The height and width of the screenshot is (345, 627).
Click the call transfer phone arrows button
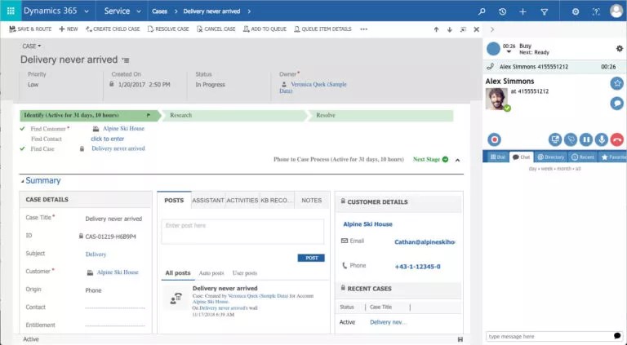pyautogui.click(x=571, y=139)
